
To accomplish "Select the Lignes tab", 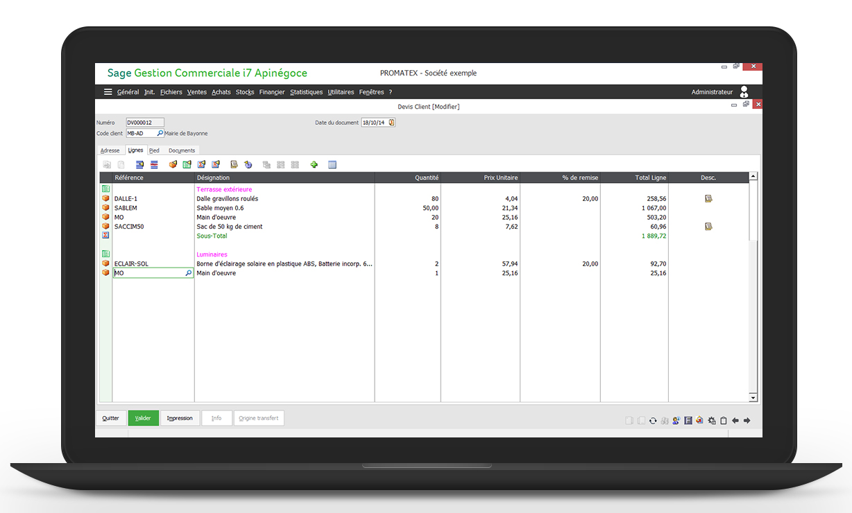I will pos(135,150).
